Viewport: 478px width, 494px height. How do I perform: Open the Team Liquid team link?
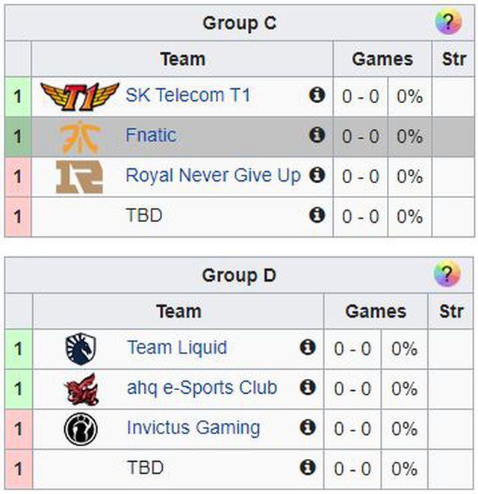tap(177, 348)
